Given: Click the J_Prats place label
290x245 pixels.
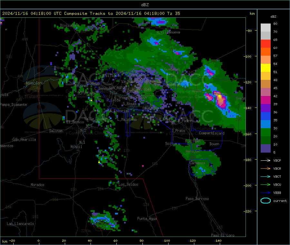Looking at the screenshot, I should pyautogui.click(x=179, y=131).
